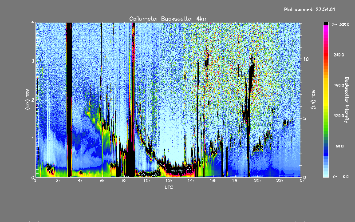Screen dimensions: 355x222
Task: Click the '4:' UTC time tick label
Action: coord(80,181)
